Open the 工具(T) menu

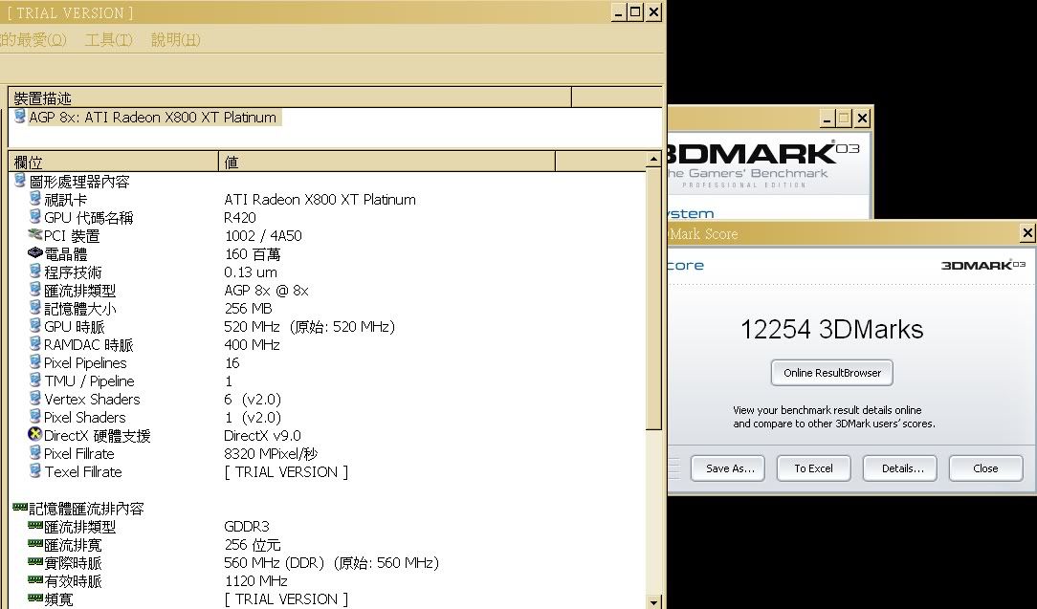pyautogui.click(x=108, y=39)
